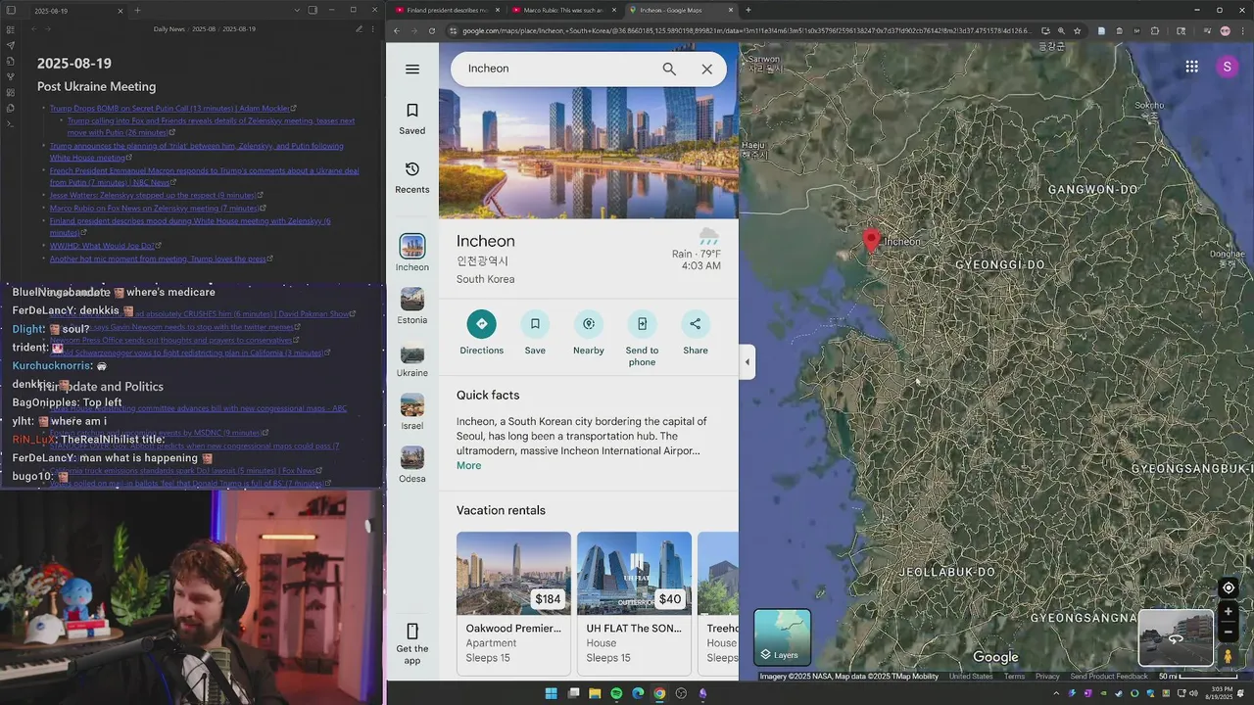The height and width of the screenshot is (705, 1254).
Task: Collapse the Maps side panel
Action: pyautogui.click(x=747, y=361)
